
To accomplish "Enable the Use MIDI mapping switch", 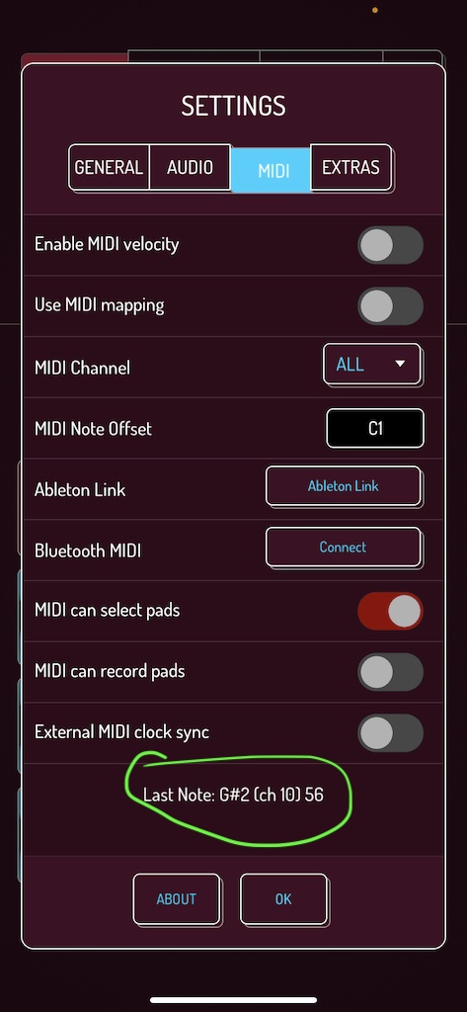I will click(x=390, y=306).
